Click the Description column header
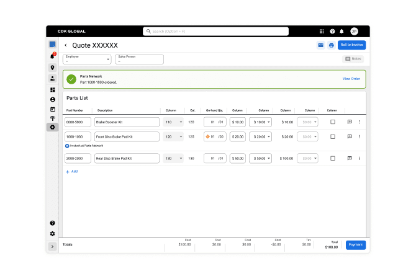 point(105,110)
